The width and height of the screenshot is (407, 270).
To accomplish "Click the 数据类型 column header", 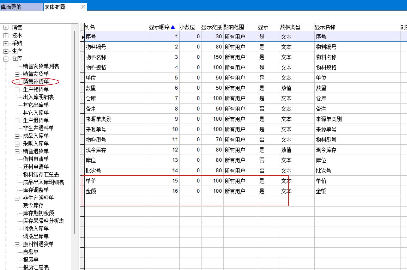I will pos(290,27).
